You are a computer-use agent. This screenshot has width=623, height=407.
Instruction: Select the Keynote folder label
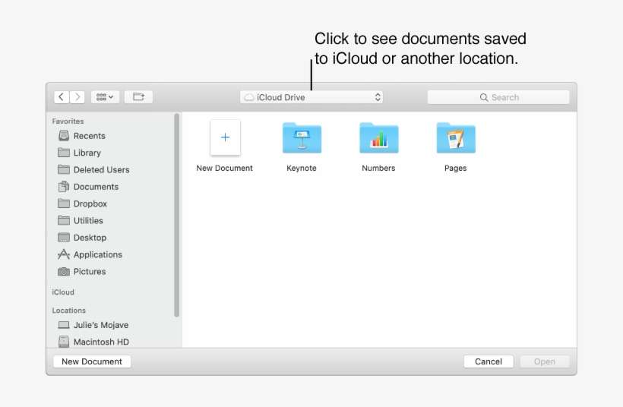(x=302, y=168)
